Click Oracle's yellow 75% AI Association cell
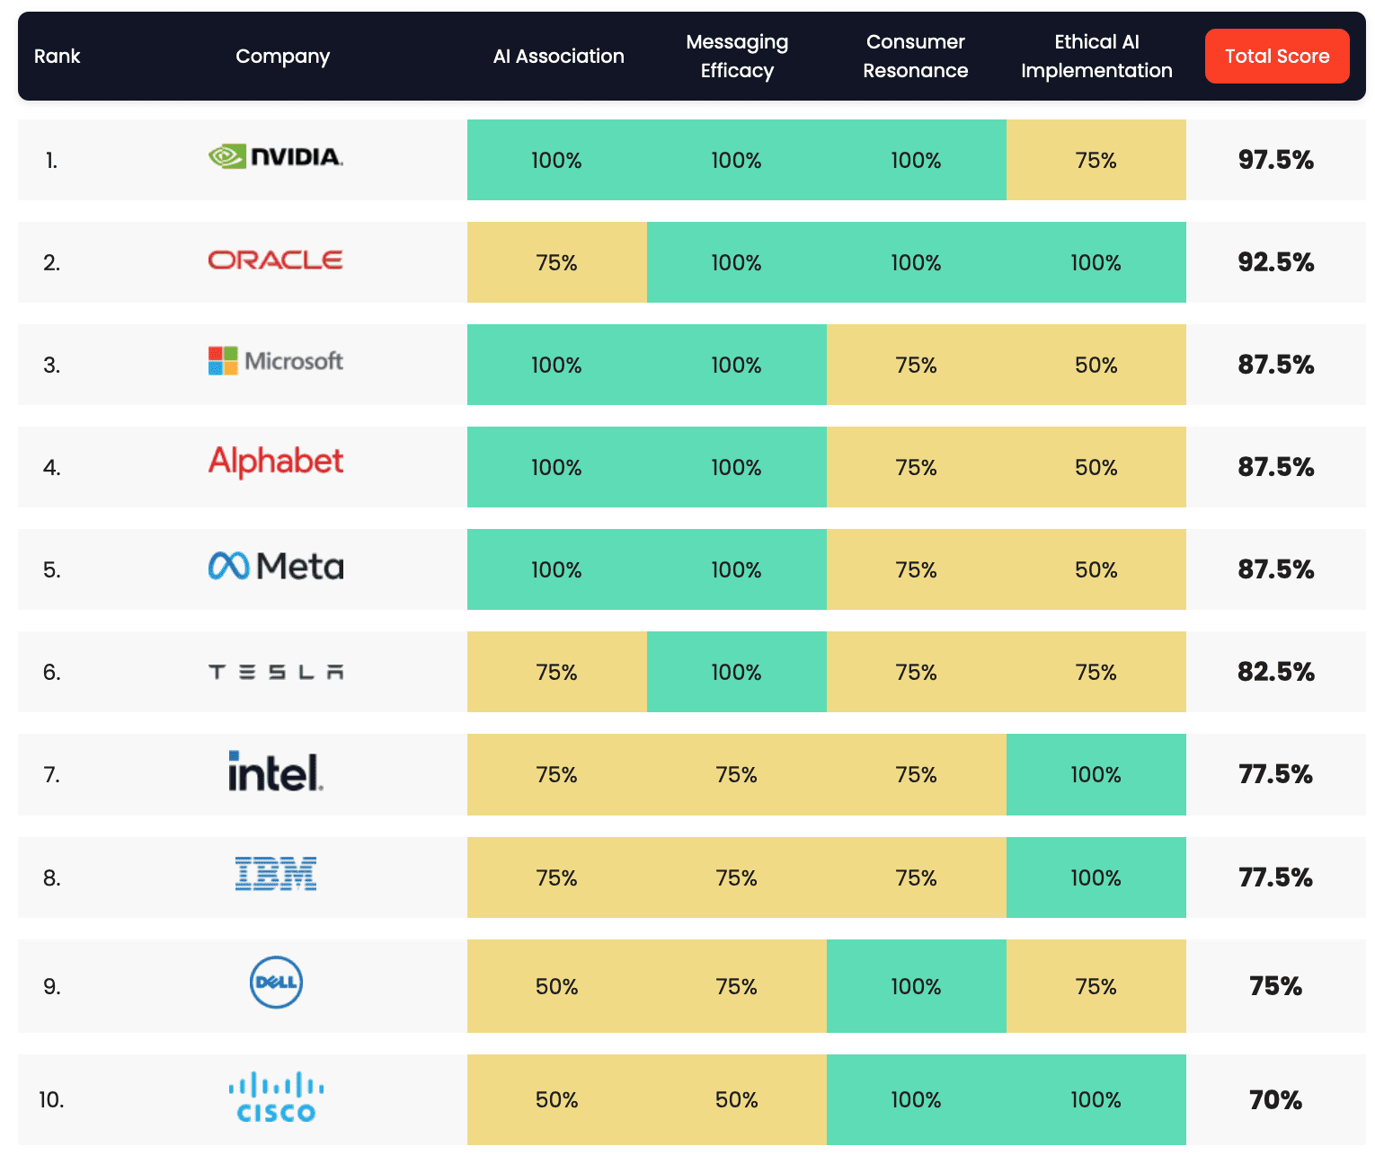The height and width of the screenshot is (1155, 1375). coord(556,262)
